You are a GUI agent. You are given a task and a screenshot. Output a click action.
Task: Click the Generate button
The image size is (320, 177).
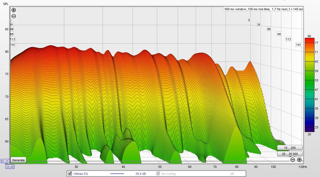coord(18,160)
